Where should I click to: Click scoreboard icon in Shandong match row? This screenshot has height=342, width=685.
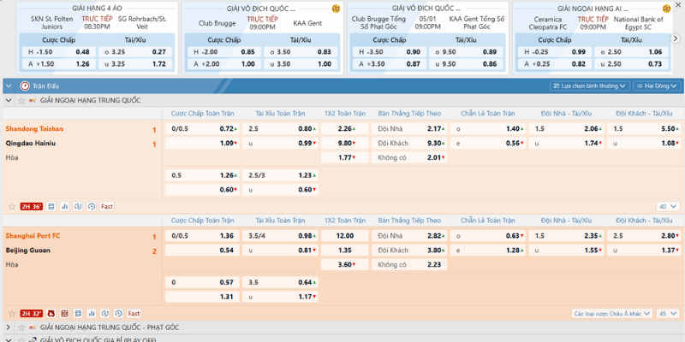(x=51, y=206)
